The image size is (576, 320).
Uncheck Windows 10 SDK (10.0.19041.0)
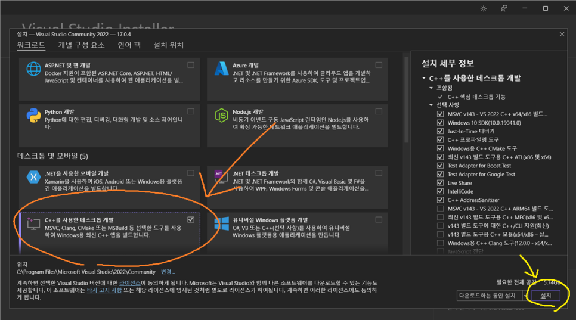pos(440,123)
